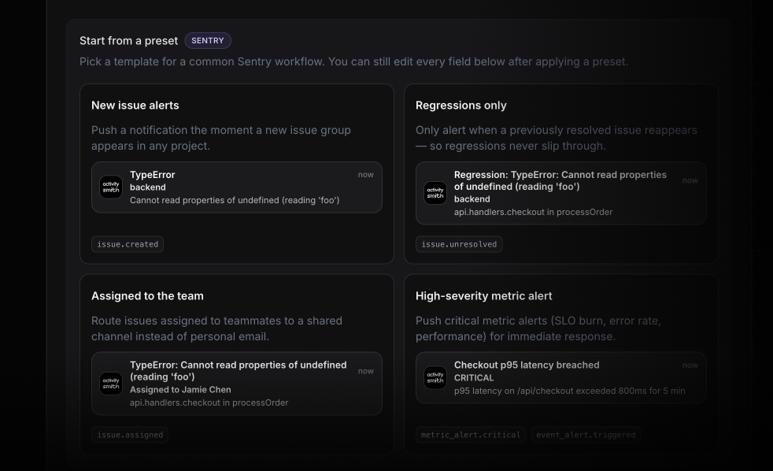
Task: Click the now timestamp on the regression notification
Action: 690,180
